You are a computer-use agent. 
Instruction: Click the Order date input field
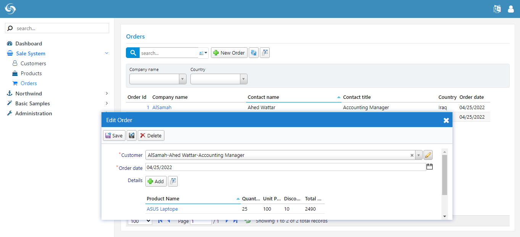point(285,167)
